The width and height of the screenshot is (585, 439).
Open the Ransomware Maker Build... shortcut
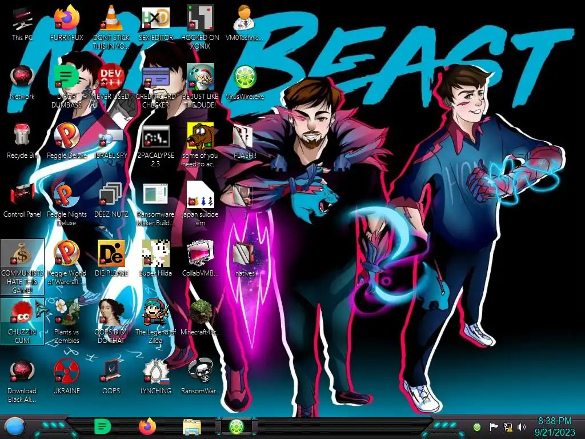point(155,205)
